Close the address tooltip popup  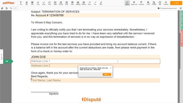pos(111,68)
